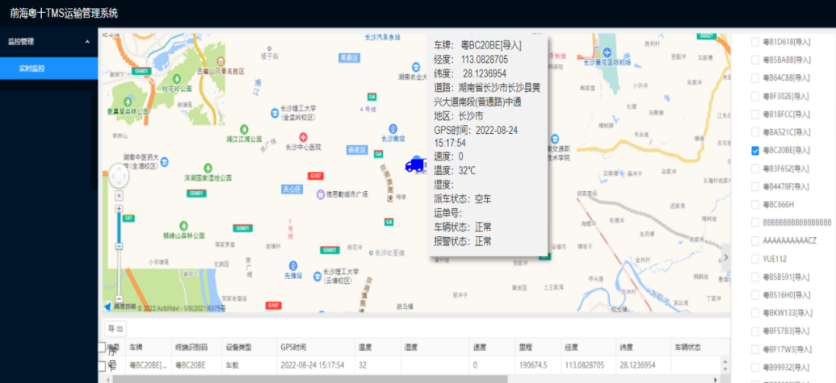Click the 桃花岭公园 park icon
This screenshot has height=383, width=836.
(176, 79)
